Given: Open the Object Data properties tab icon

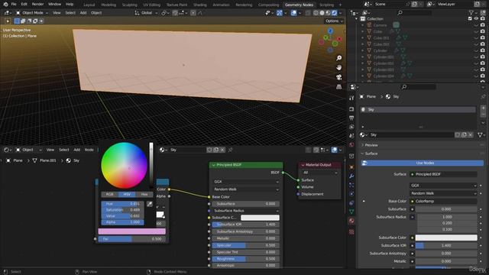Looking at the screenshot, I should pos(351,212).
